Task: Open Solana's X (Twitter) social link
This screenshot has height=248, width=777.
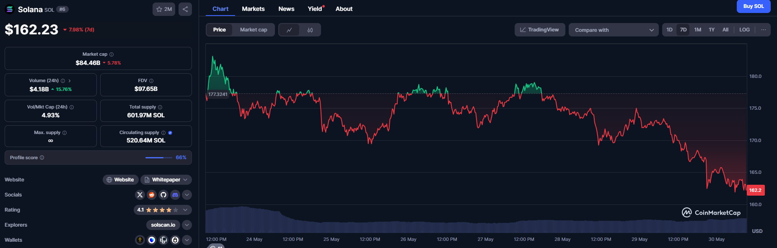Action: (x=140, y=195)
